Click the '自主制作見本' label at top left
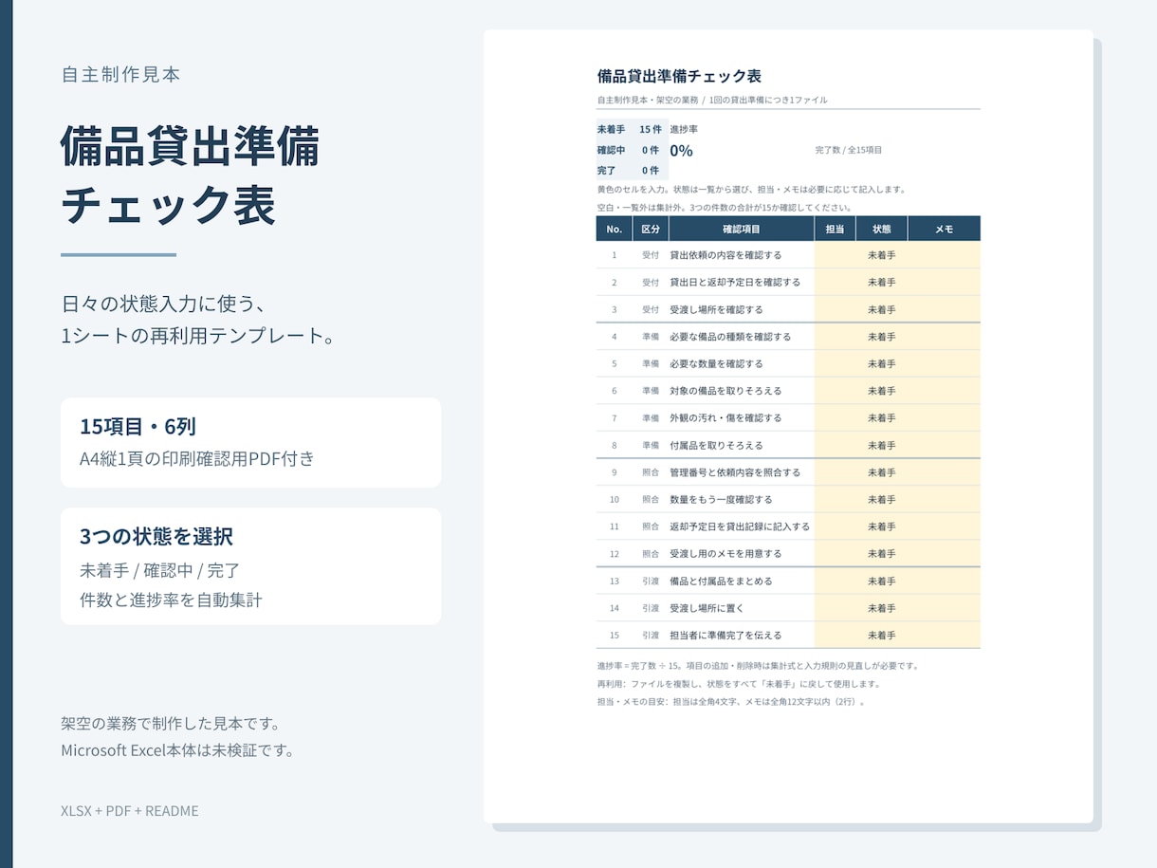Screen dimensions: 1157x868 point(120,75)
